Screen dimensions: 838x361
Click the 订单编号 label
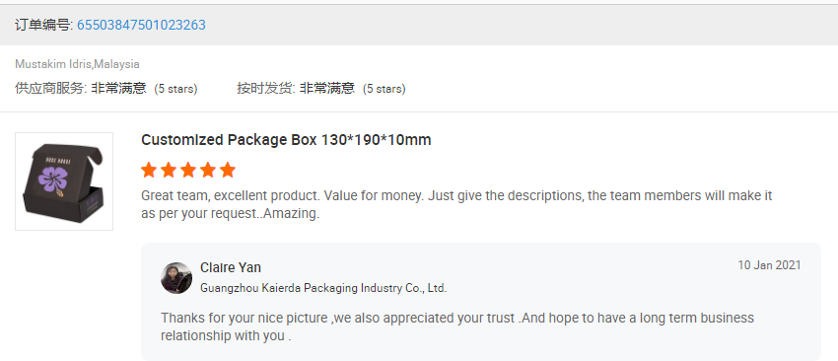click(43, 25)
